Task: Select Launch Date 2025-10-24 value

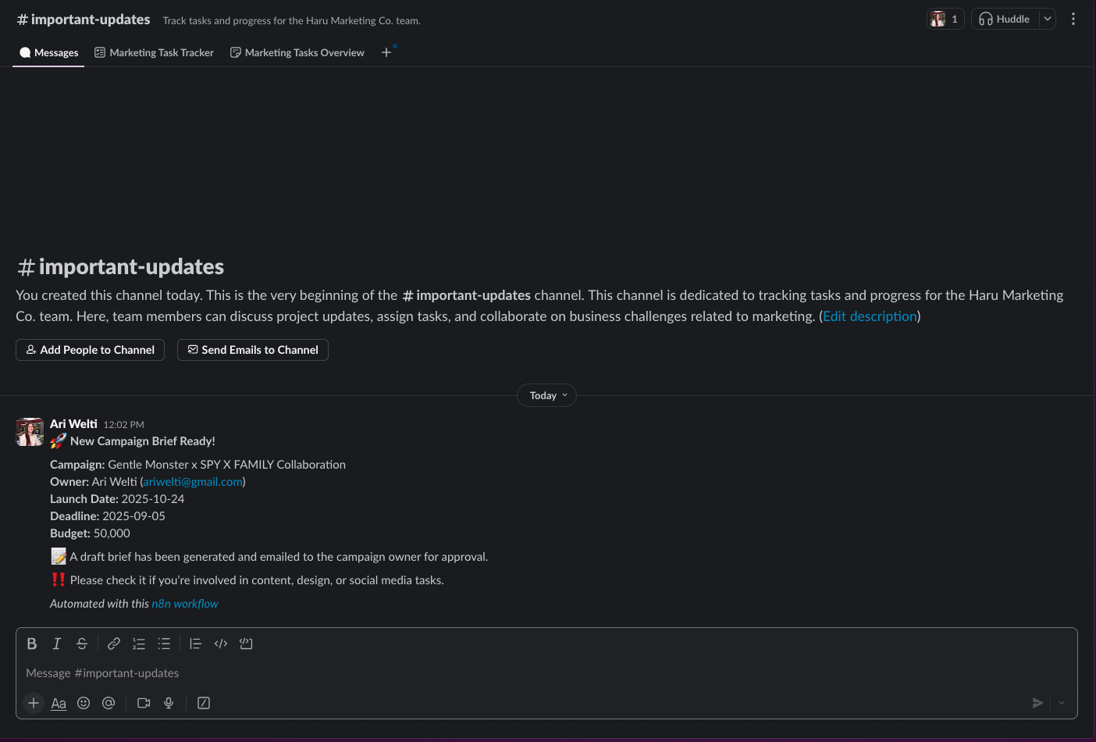Action: pos(153,499)
